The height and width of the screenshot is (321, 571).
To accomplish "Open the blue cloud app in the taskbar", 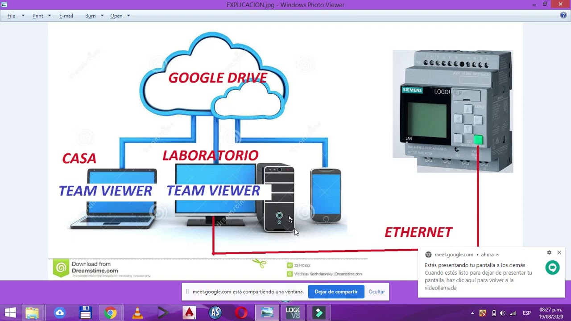I will [x=59, y=313].
